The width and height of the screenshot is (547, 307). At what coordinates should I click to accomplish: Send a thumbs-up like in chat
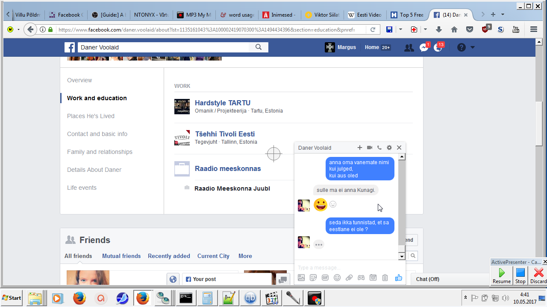[x=399, y=278]
